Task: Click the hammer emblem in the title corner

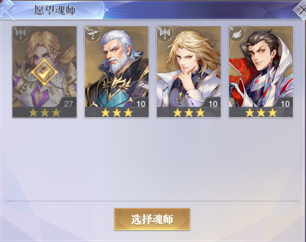Action: coord(8,11)
